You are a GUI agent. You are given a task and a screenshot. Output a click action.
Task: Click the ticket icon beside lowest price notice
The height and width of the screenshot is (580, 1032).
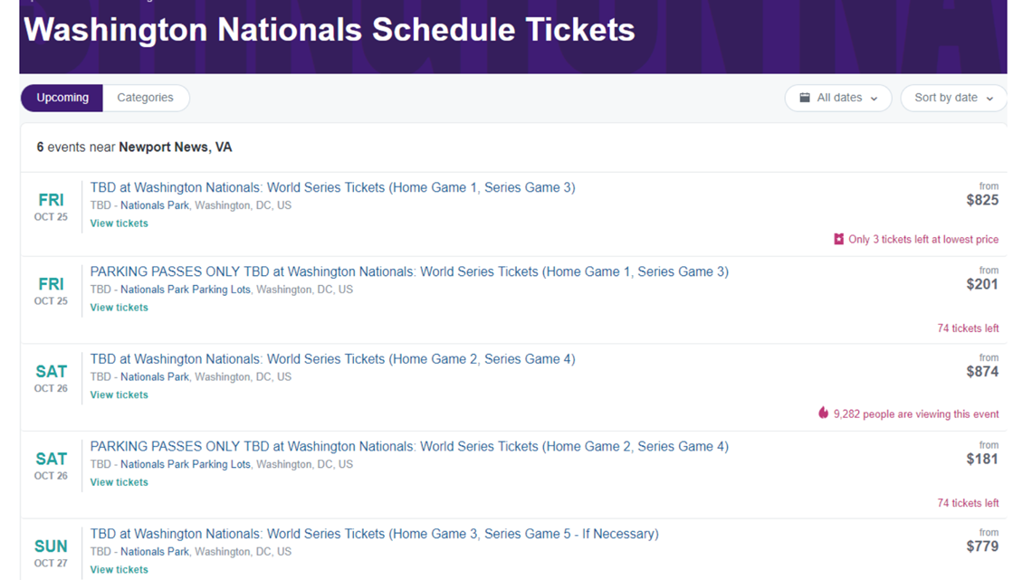[x=838, y=240]
